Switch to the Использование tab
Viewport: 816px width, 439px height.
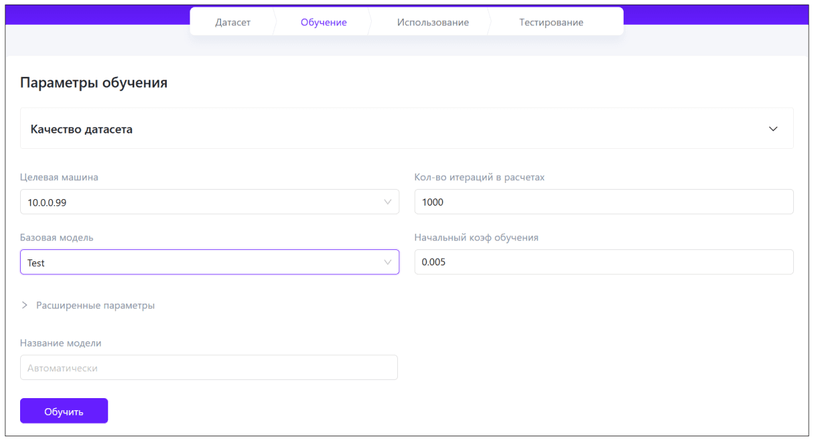tap(433, 22)
